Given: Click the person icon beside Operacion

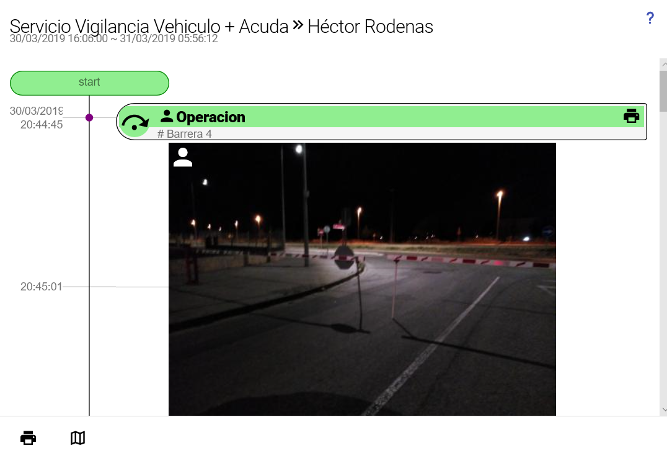Looking at the screenshot, I should point(167,116).
